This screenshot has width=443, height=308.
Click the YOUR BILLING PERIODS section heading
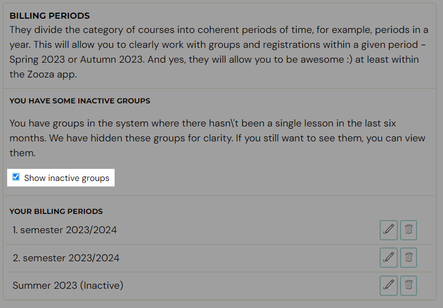click(56, 211)
